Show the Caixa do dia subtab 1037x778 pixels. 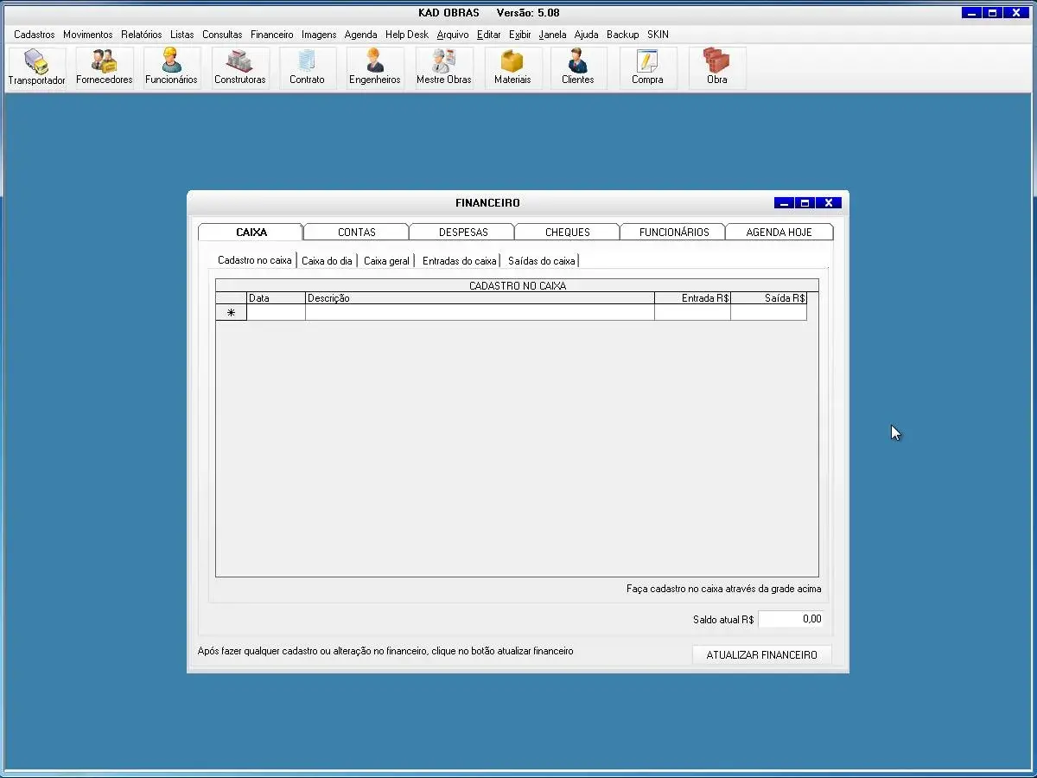coord(327,261)
